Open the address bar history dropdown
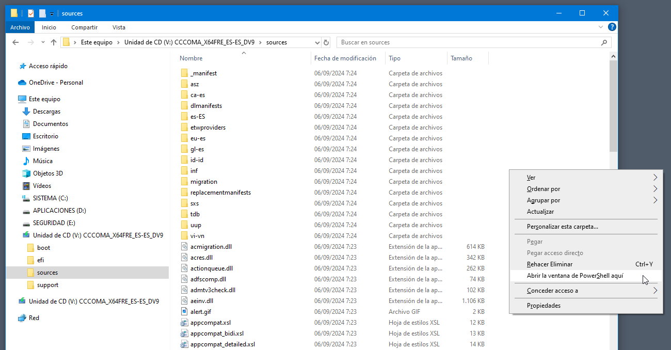The width and height of the screenshot is (671, 350). (316, 42)
